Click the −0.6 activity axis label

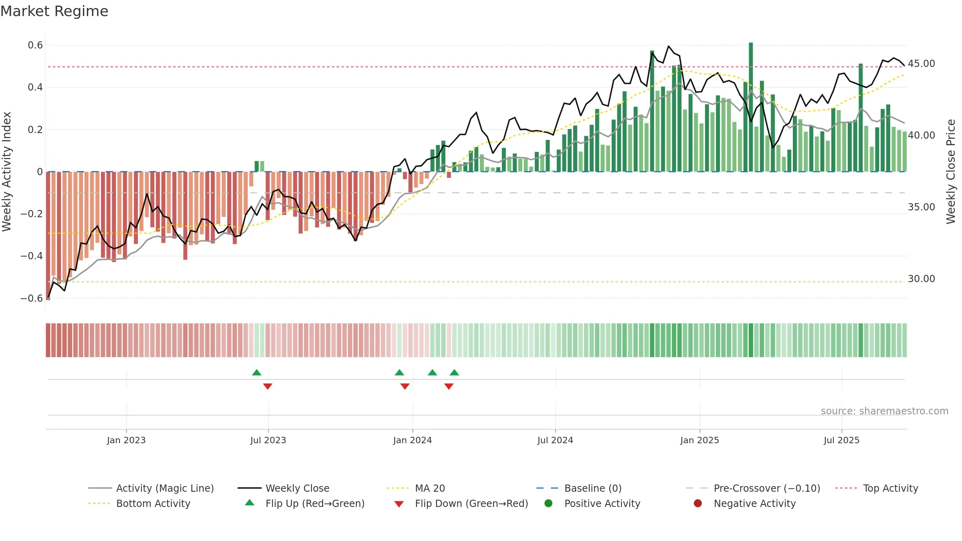(x=32, y=298)
